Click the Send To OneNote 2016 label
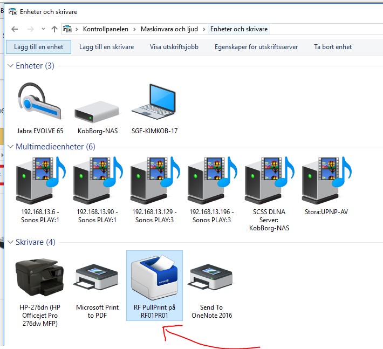Viewport: 383px width, 349px height. coord(211,311)
